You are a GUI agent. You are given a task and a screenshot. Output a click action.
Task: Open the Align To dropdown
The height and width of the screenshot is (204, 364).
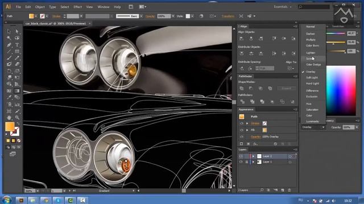coord(290,68)
